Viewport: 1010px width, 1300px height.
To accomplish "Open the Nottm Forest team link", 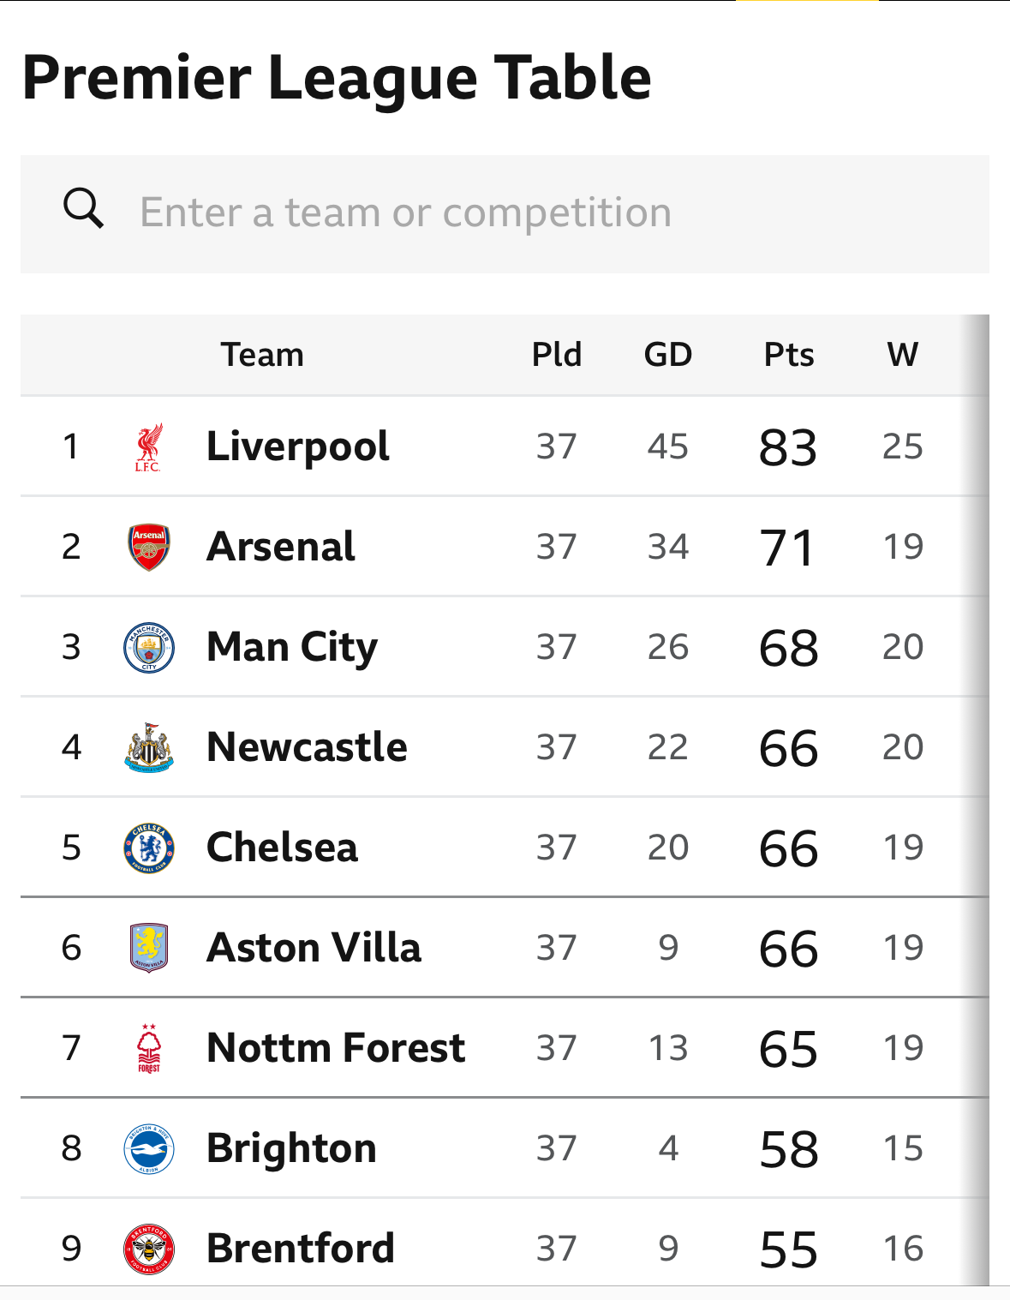I will pos(336,1048).
